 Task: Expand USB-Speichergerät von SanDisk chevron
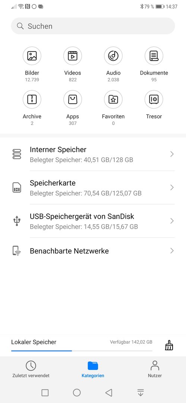point(172,221)
